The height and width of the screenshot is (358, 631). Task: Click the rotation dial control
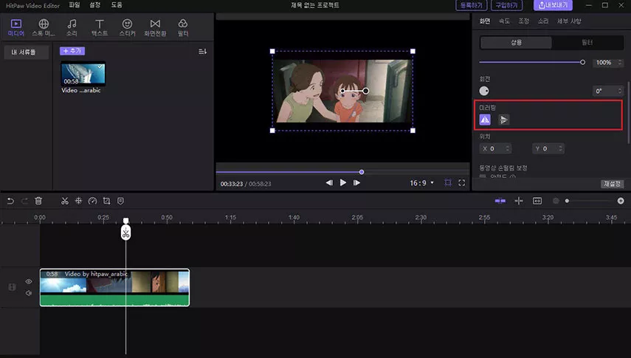click(484, 91)
